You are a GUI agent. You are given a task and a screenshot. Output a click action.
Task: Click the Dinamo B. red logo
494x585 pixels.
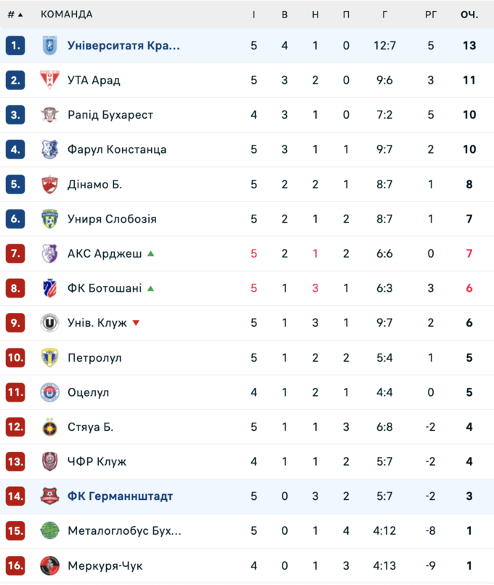point(49,184)
